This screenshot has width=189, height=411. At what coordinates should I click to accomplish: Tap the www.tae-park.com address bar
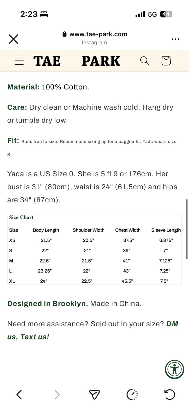[x=94, y=34]
